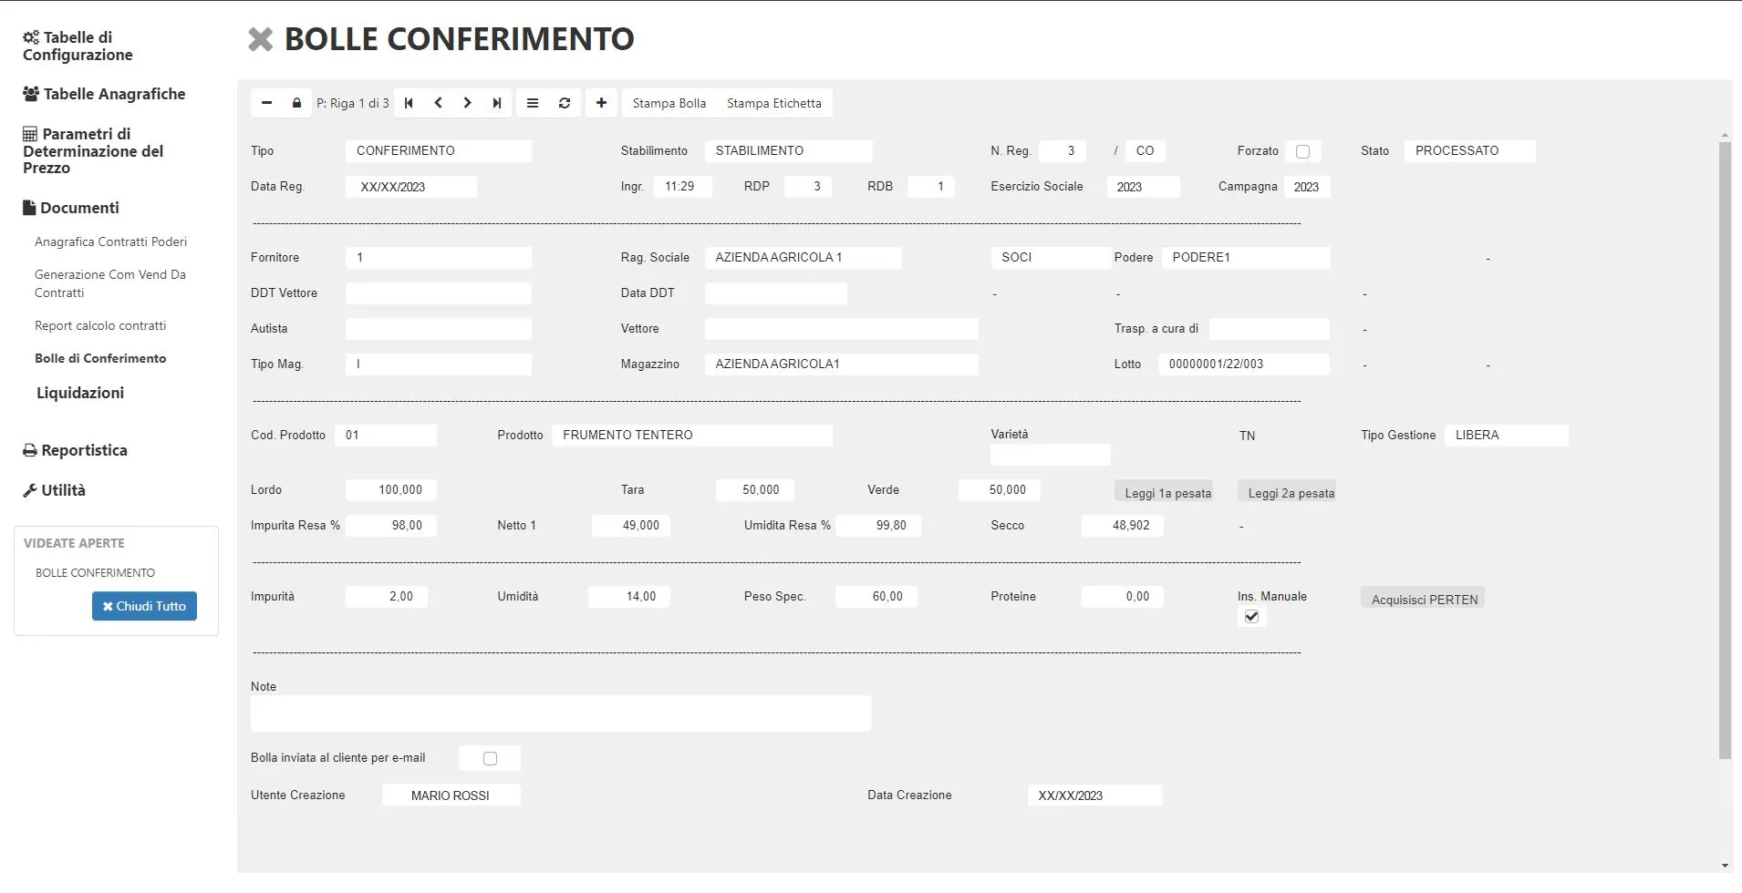Click the DDT Vettore field
This screenshot has height=893, width=1742.
click(x=439, y=293)
